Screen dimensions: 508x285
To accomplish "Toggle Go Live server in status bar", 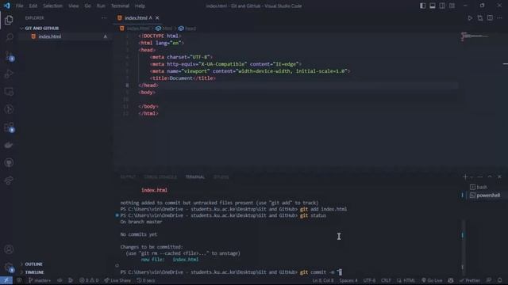I will point(432,280).
